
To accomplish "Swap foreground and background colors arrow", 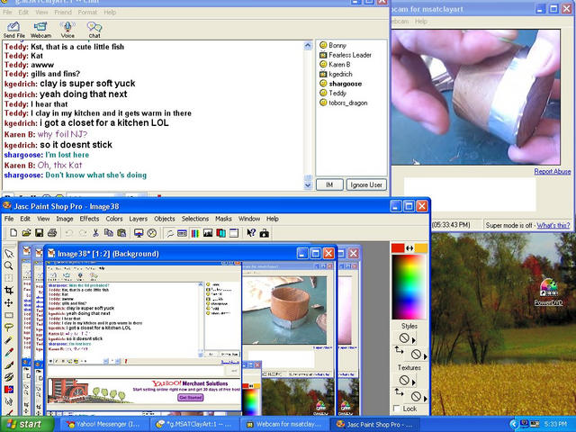I will pyautogui.click(x=409, y=248).
